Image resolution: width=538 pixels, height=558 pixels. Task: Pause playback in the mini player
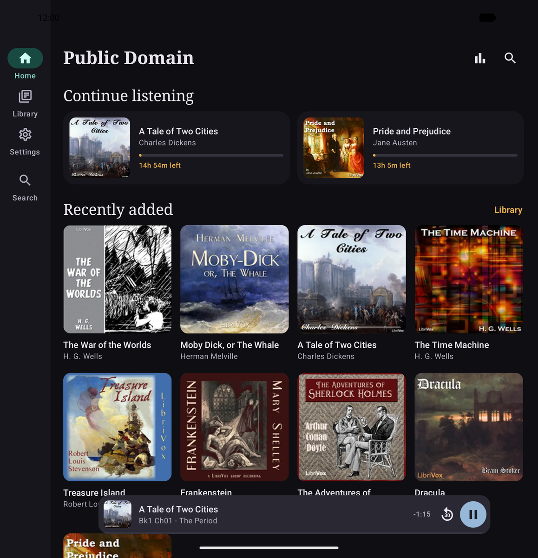[473, 514]
